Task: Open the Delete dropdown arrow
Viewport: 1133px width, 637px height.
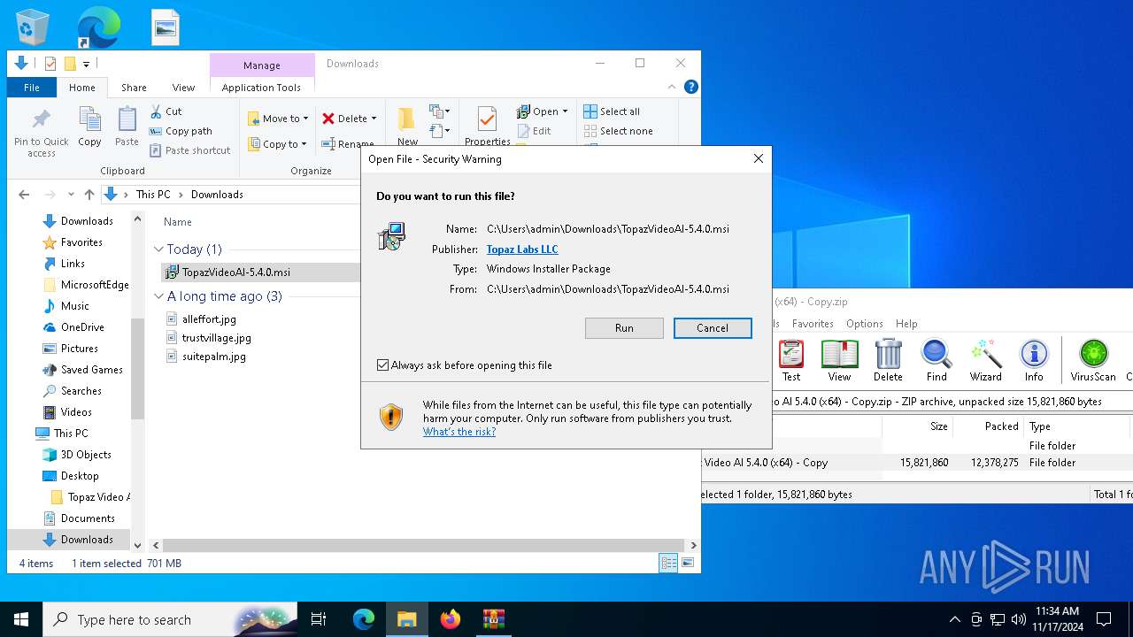Action: pyautogui.click(x=374, y=119)
